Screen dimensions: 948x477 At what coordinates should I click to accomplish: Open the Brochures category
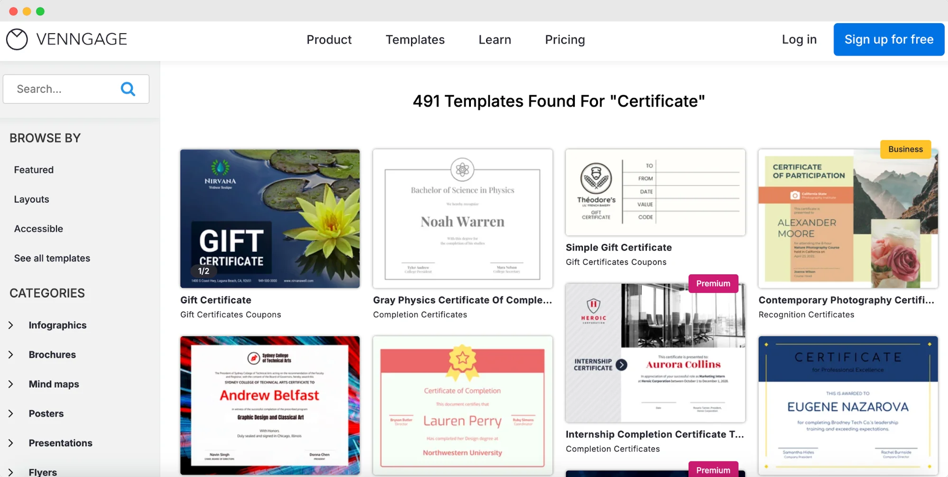pyautogui.click(x=52, y=355)
